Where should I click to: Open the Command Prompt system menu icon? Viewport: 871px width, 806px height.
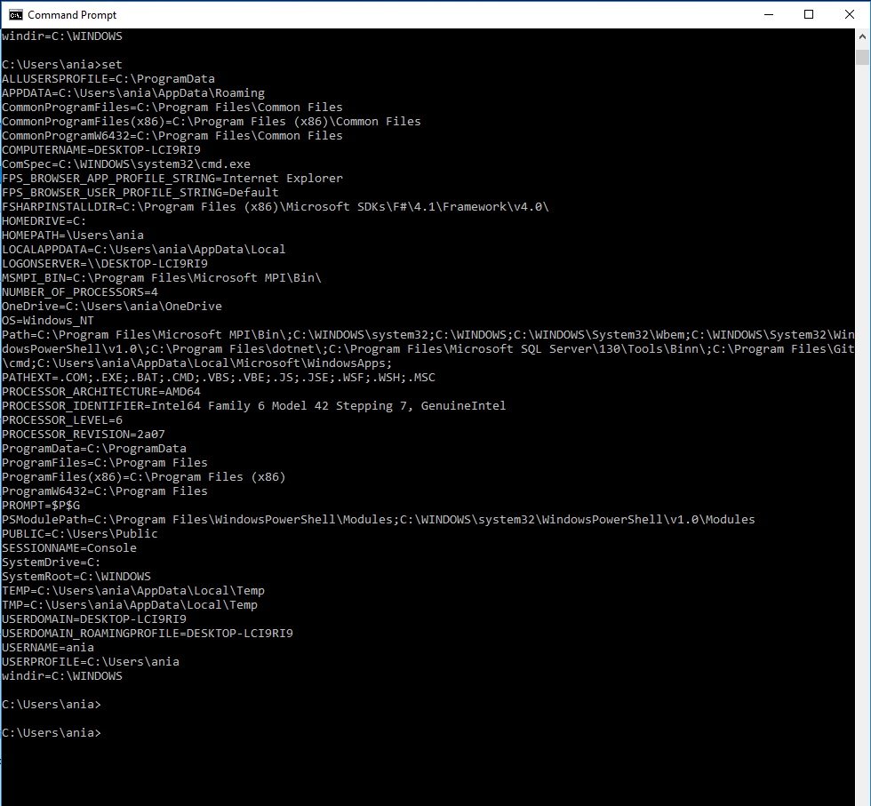tap(16, 14)
